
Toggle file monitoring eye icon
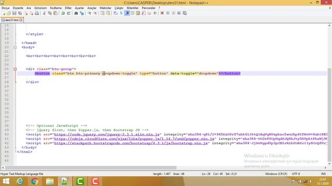[x=155, y=13]
